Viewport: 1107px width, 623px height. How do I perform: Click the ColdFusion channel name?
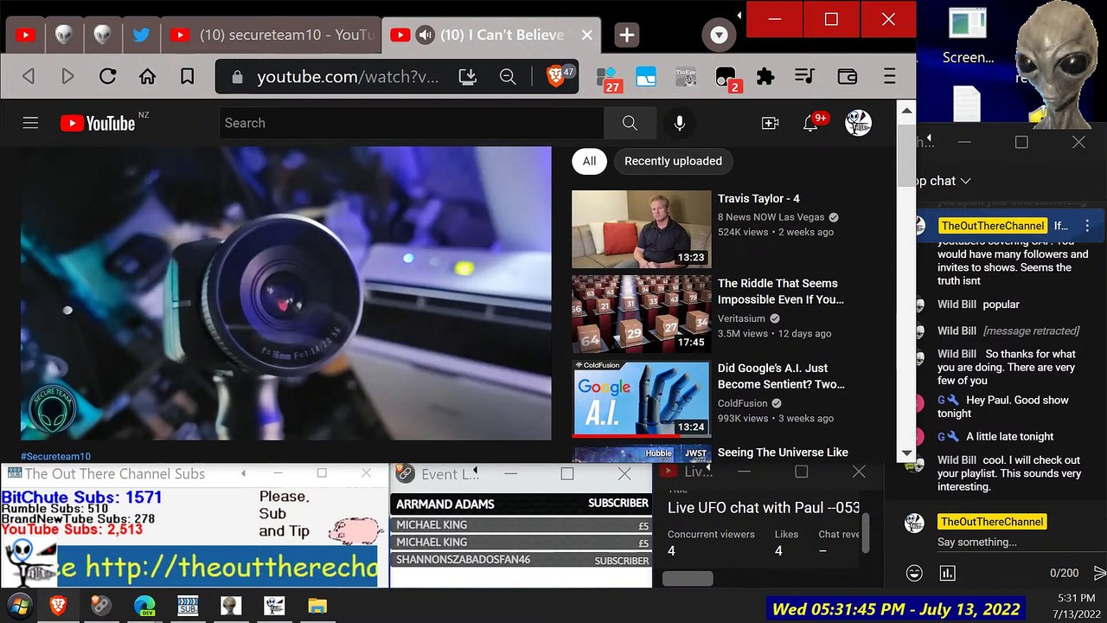(743, 403)
